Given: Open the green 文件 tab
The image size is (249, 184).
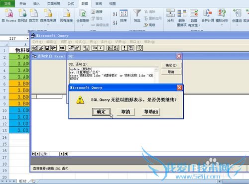Looking at the screenshot, I should click(7, 3).
